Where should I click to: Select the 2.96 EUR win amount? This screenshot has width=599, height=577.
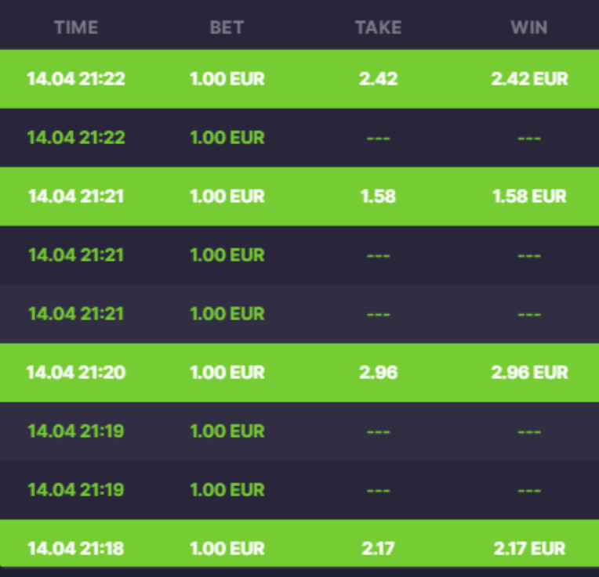pyautogui.click(x=529, y=373)
